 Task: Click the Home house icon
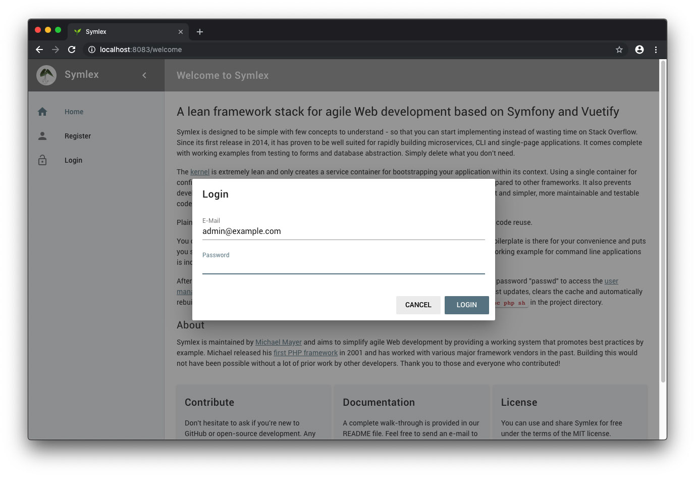pyautogui.click(x=42, y=112)
